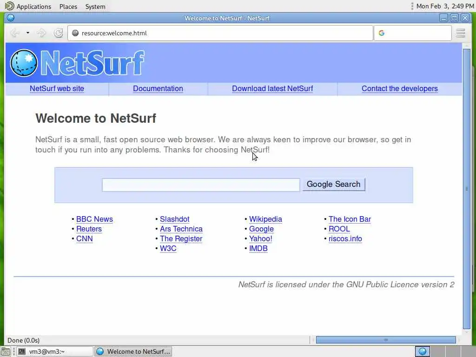Open the BBC News link
This screenshot has width=476, height=357.
pyautogui.click(x=94, y=219)
